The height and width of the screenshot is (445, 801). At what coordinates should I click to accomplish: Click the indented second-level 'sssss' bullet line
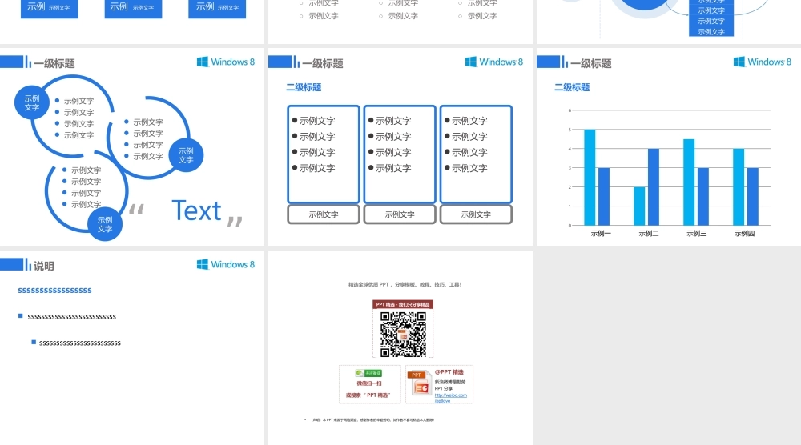click(79, 343)
